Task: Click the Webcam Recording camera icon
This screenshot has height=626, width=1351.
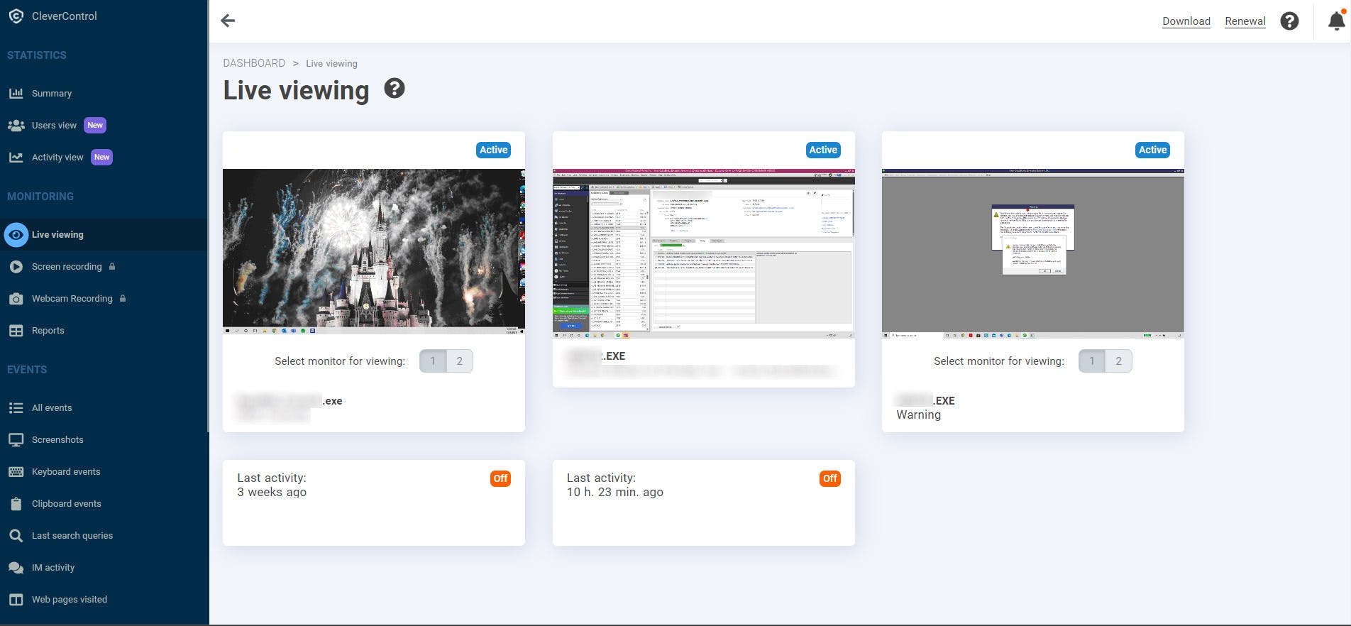Action: tap(16, 299)
